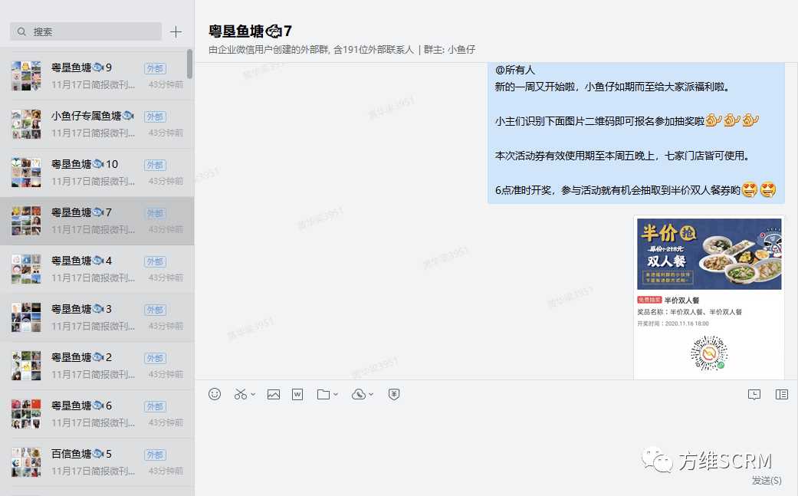Viewport: 798px width, 496px height.
Task: Open chat history message icon
Action: (x=754, y=394)
